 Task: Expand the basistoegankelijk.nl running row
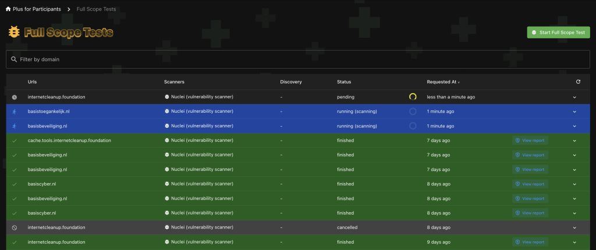(x=574, y=112)
